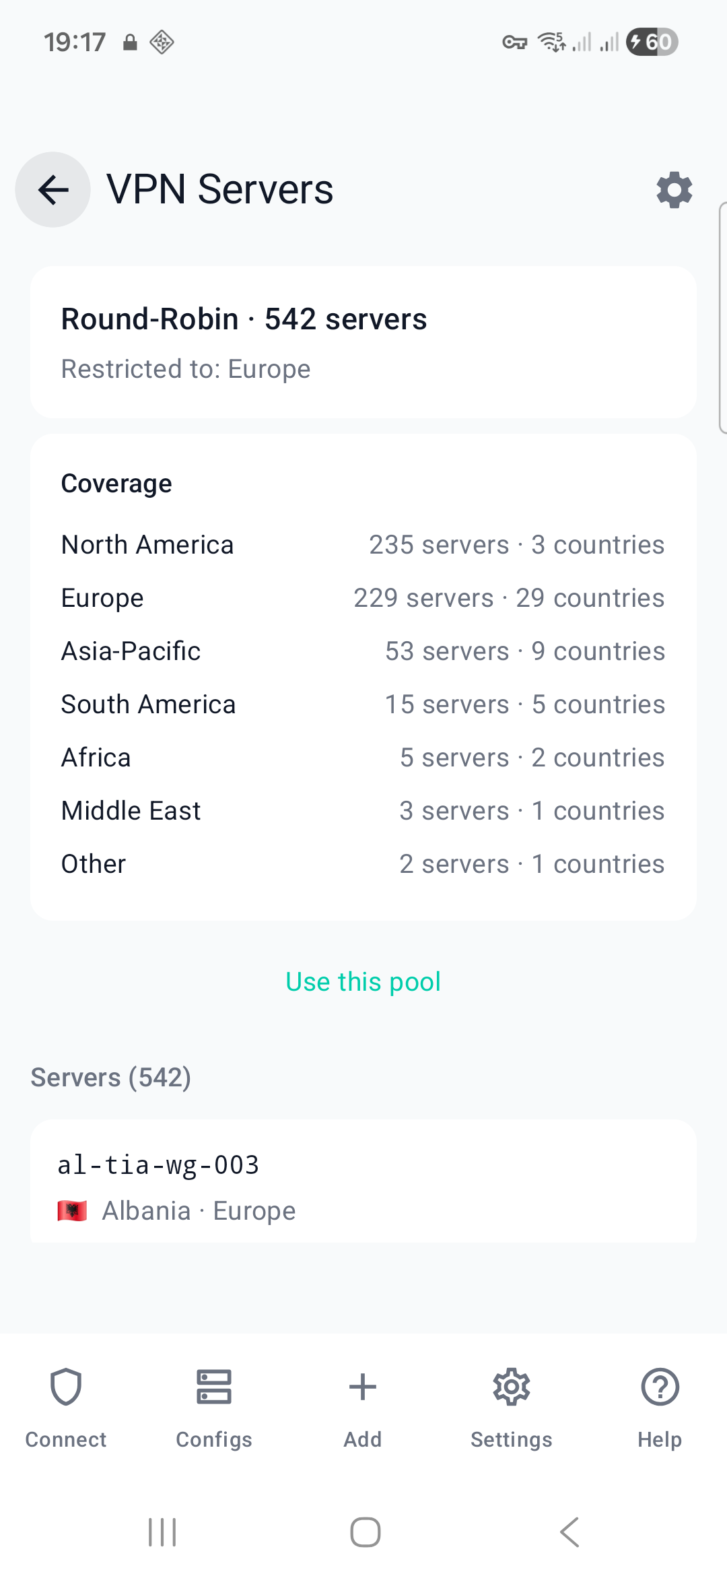Tap the back arrow button
Viewport: 727px width, 1576px height.
53,189
